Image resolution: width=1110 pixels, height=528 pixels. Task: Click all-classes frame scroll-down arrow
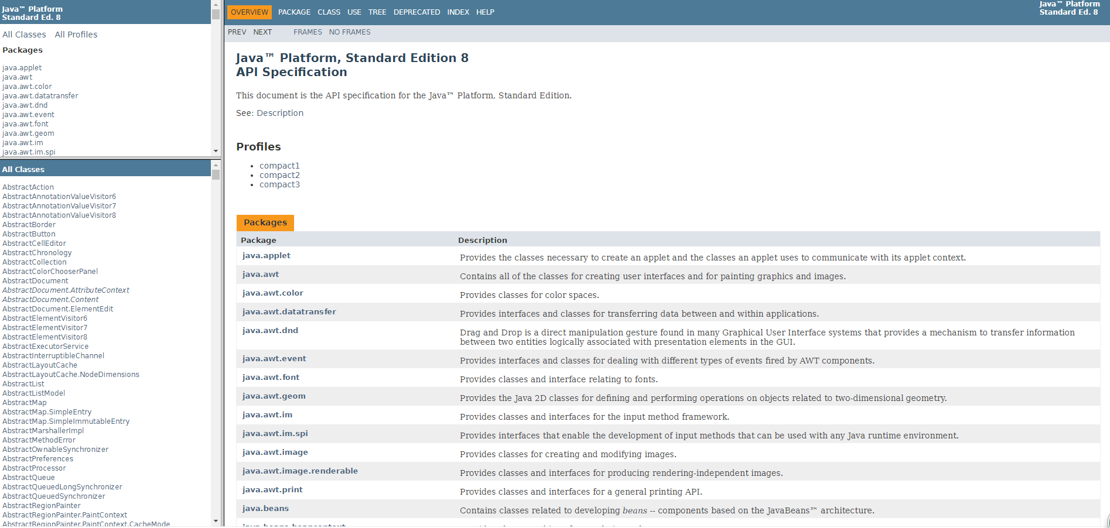(216, 520)
